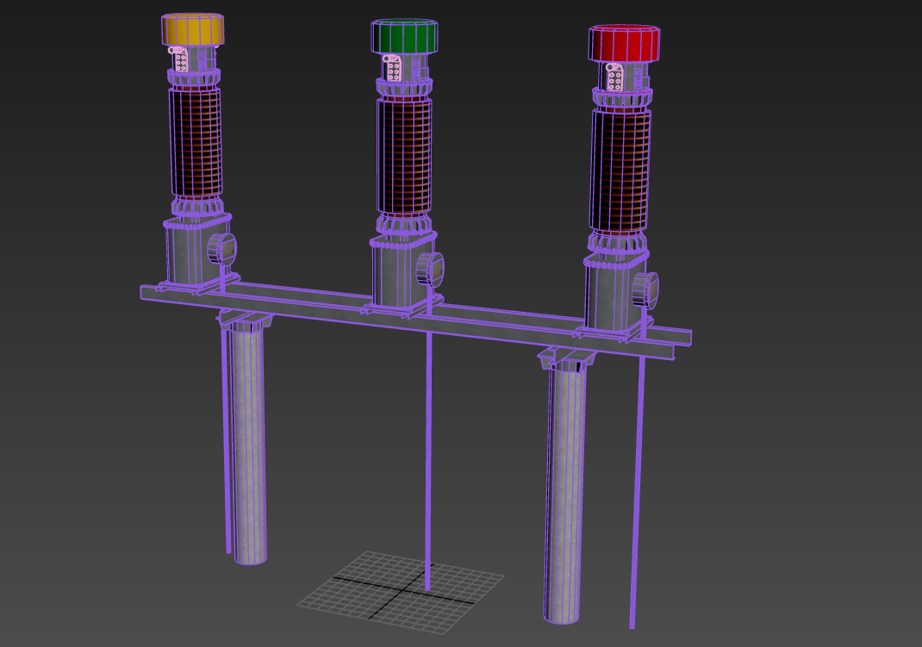Pick the round gauge on the right housing
Screen dimensions: 922x647
click(x=645, y=290)
